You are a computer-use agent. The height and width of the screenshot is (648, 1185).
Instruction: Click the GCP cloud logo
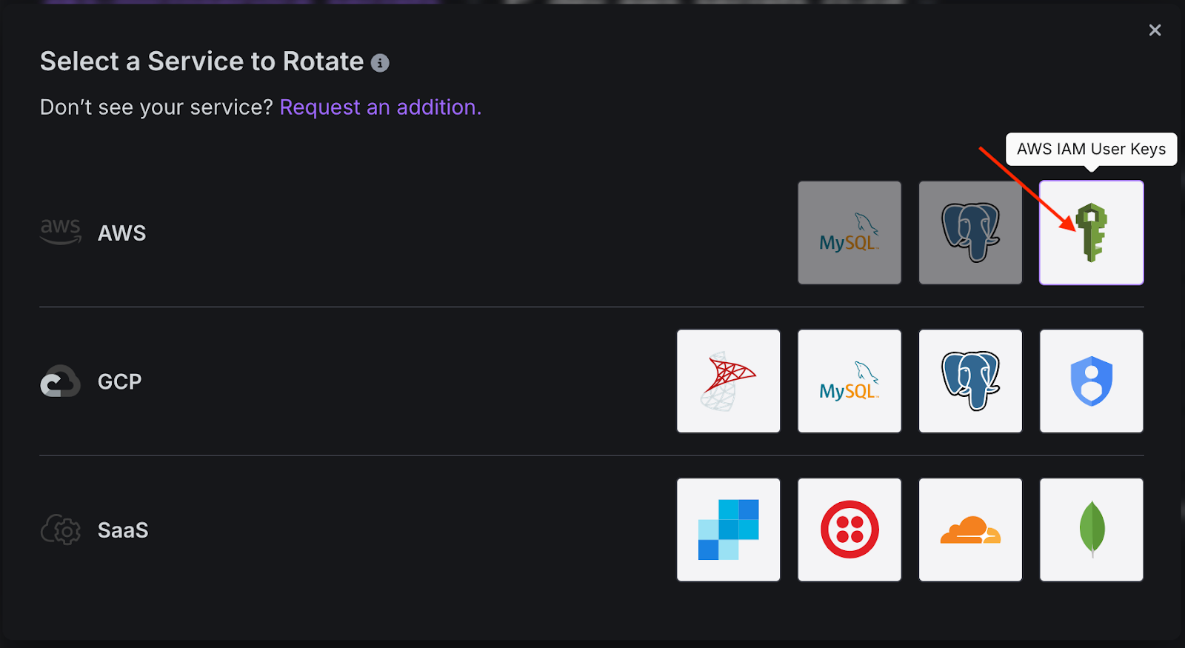60,381
